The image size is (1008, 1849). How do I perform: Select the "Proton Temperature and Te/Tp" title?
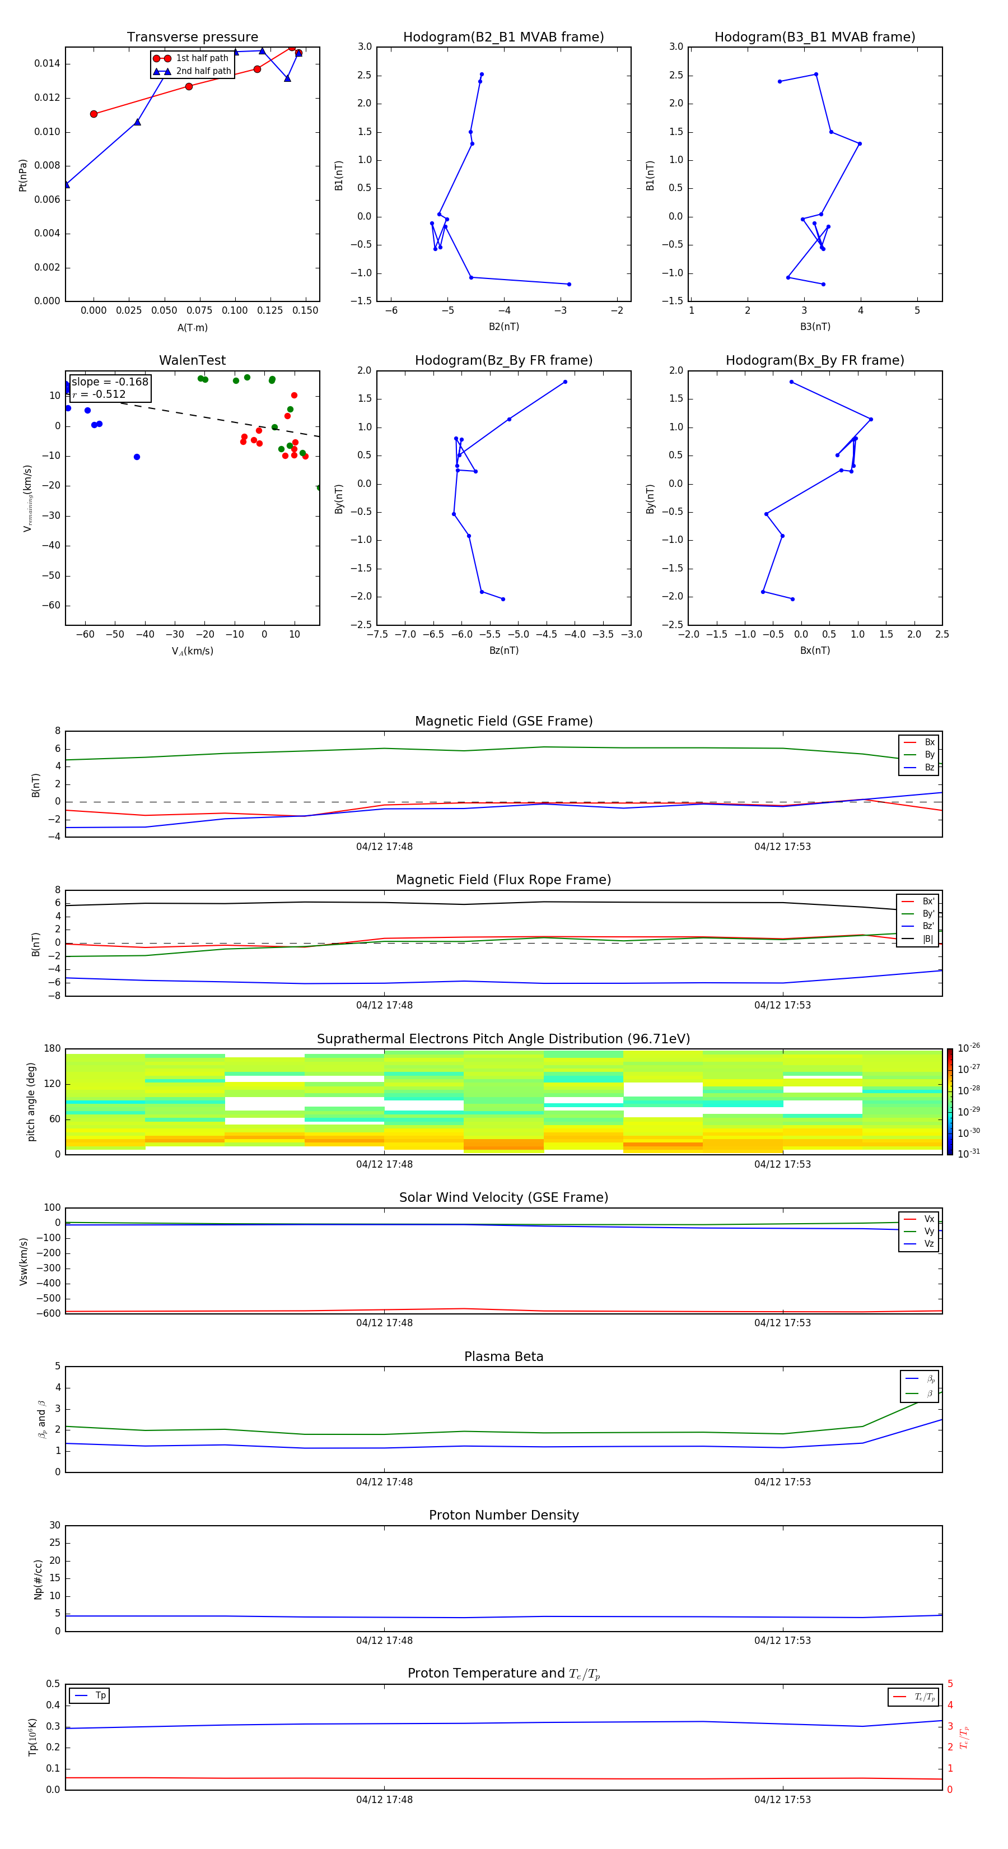[x=503, y=1674]
